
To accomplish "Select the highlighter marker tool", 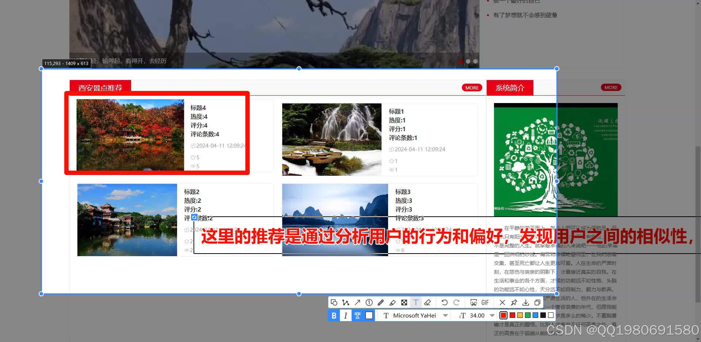I will [392, 302].
